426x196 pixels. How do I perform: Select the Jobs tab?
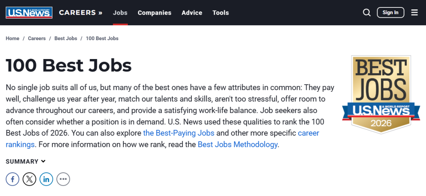[x=120, y=13]
